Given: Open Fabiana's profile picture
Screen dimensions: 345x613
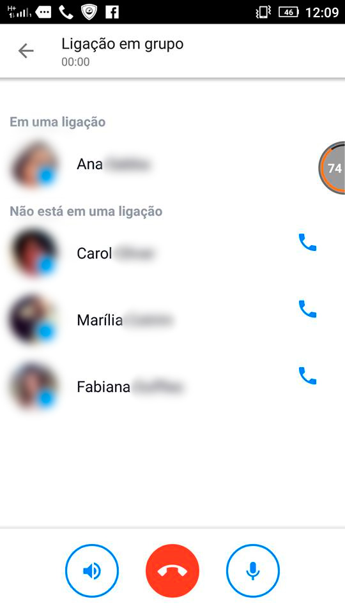Looking at the screenshot, I should (x=34, y=387).
